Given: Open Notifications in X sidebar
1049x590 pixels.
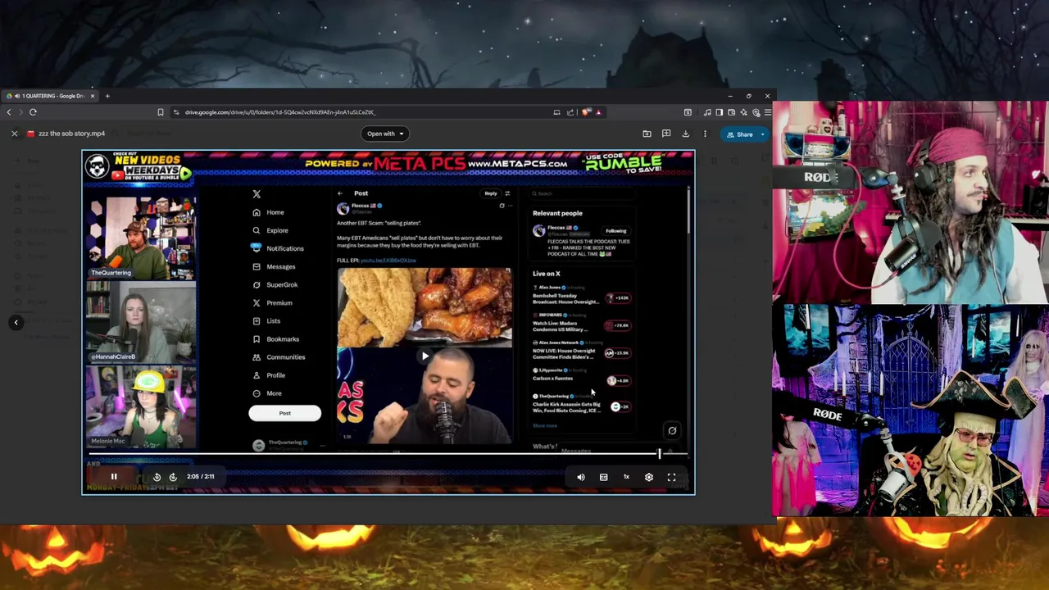Looking at the screenshot, I should [278, 248].
